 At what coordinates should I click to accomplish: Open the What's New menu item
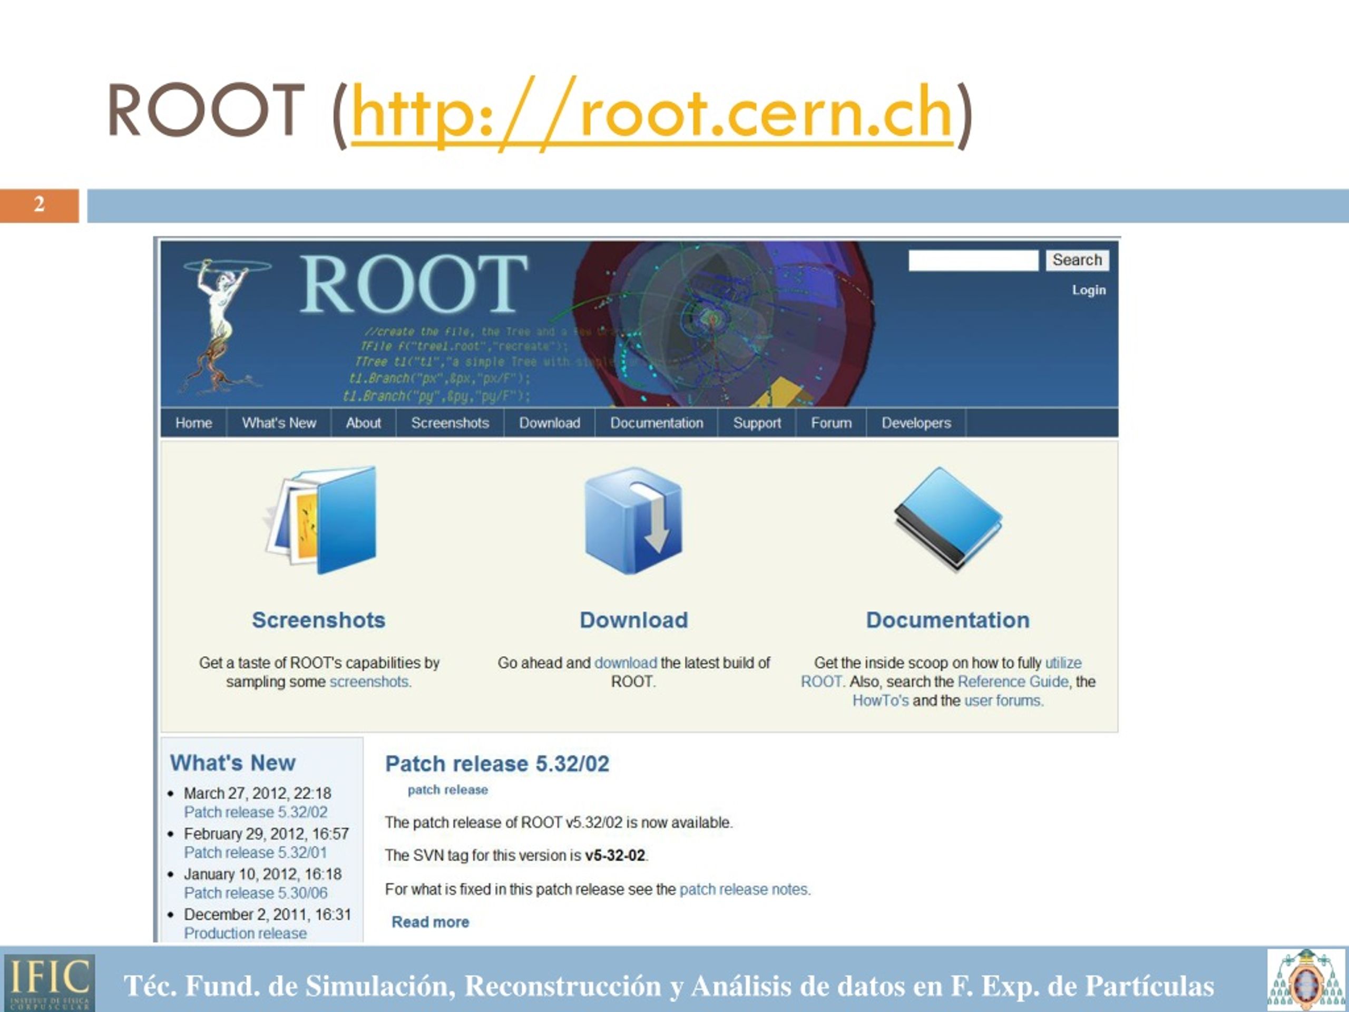click(x=279, y=423)
